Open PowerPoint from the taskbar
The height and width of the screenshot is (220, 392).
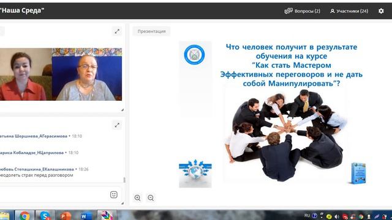[66, 216]
